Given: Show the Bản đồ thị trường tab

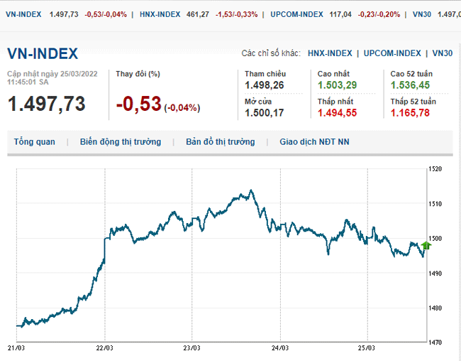Looking at the screenshot, I should tap(220, 142).
